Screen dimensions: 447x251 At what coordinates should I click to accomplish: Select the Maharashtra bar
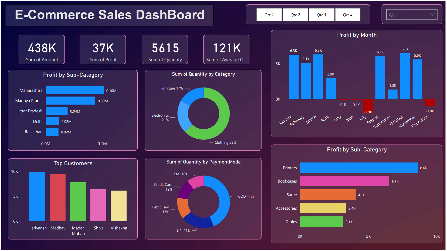(x=75, y=90)
